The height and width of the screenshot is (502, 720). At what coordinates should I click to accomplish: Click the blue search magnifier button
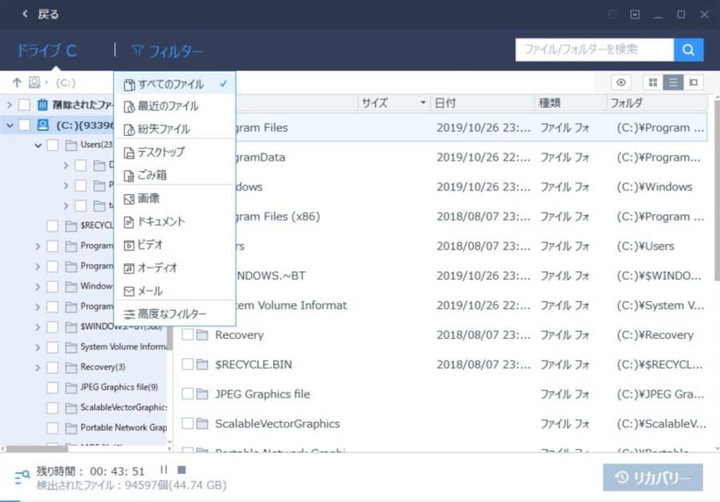688,50
